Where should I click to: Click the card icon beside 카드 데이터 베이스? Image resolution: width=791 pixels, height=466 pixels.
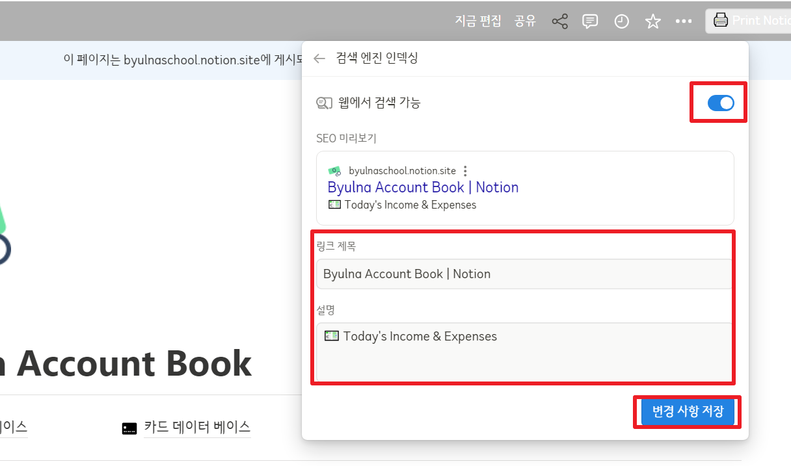tap(129, 428)
